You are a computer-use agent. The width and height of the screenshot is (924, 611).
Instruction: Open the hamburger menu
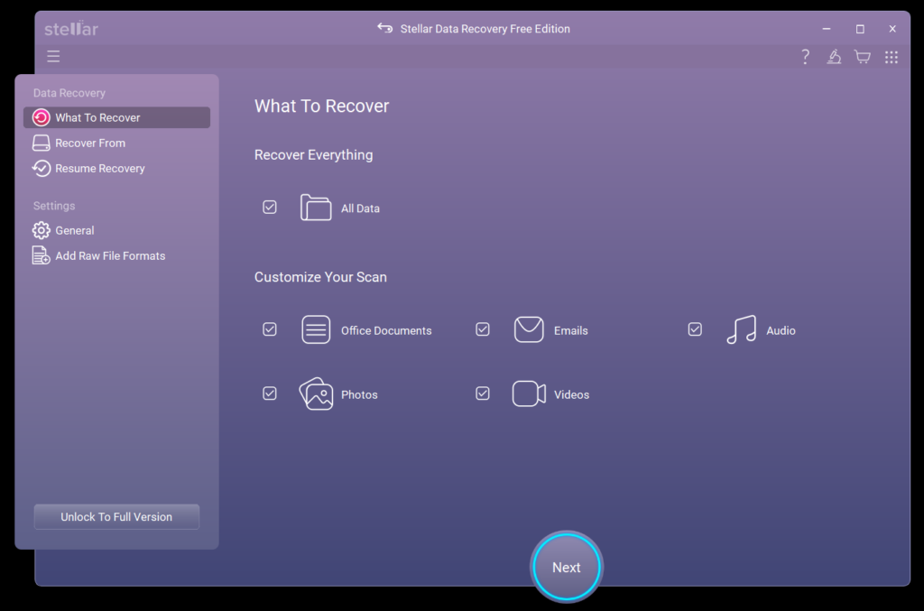[x=53, y=57]
